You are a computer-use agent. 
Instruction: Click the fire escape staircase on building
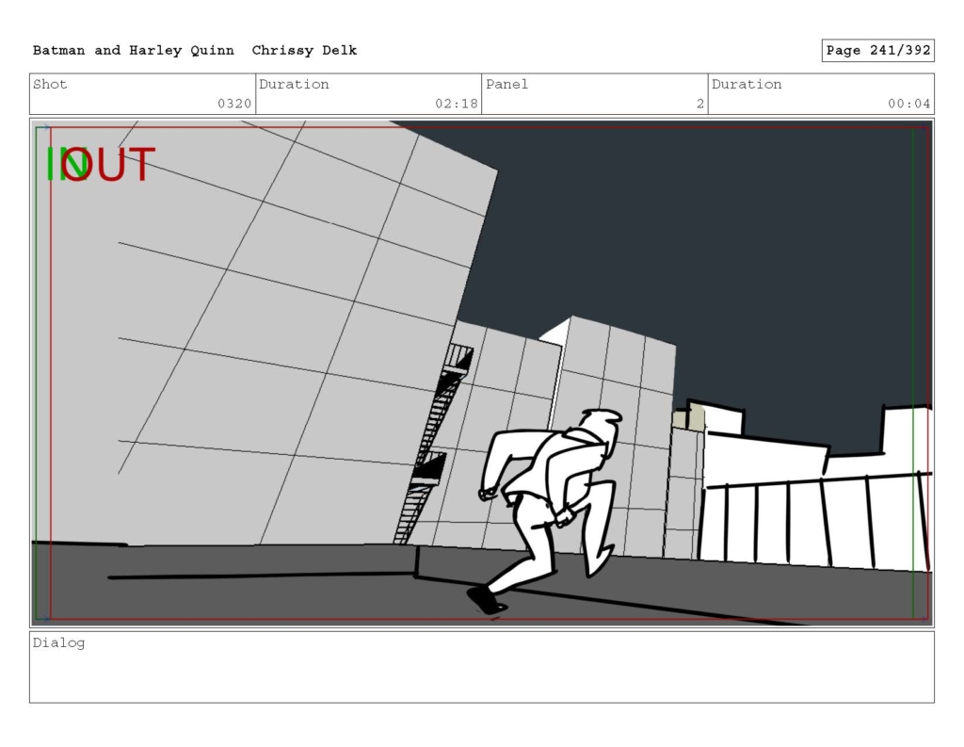(x=433, y=445)
